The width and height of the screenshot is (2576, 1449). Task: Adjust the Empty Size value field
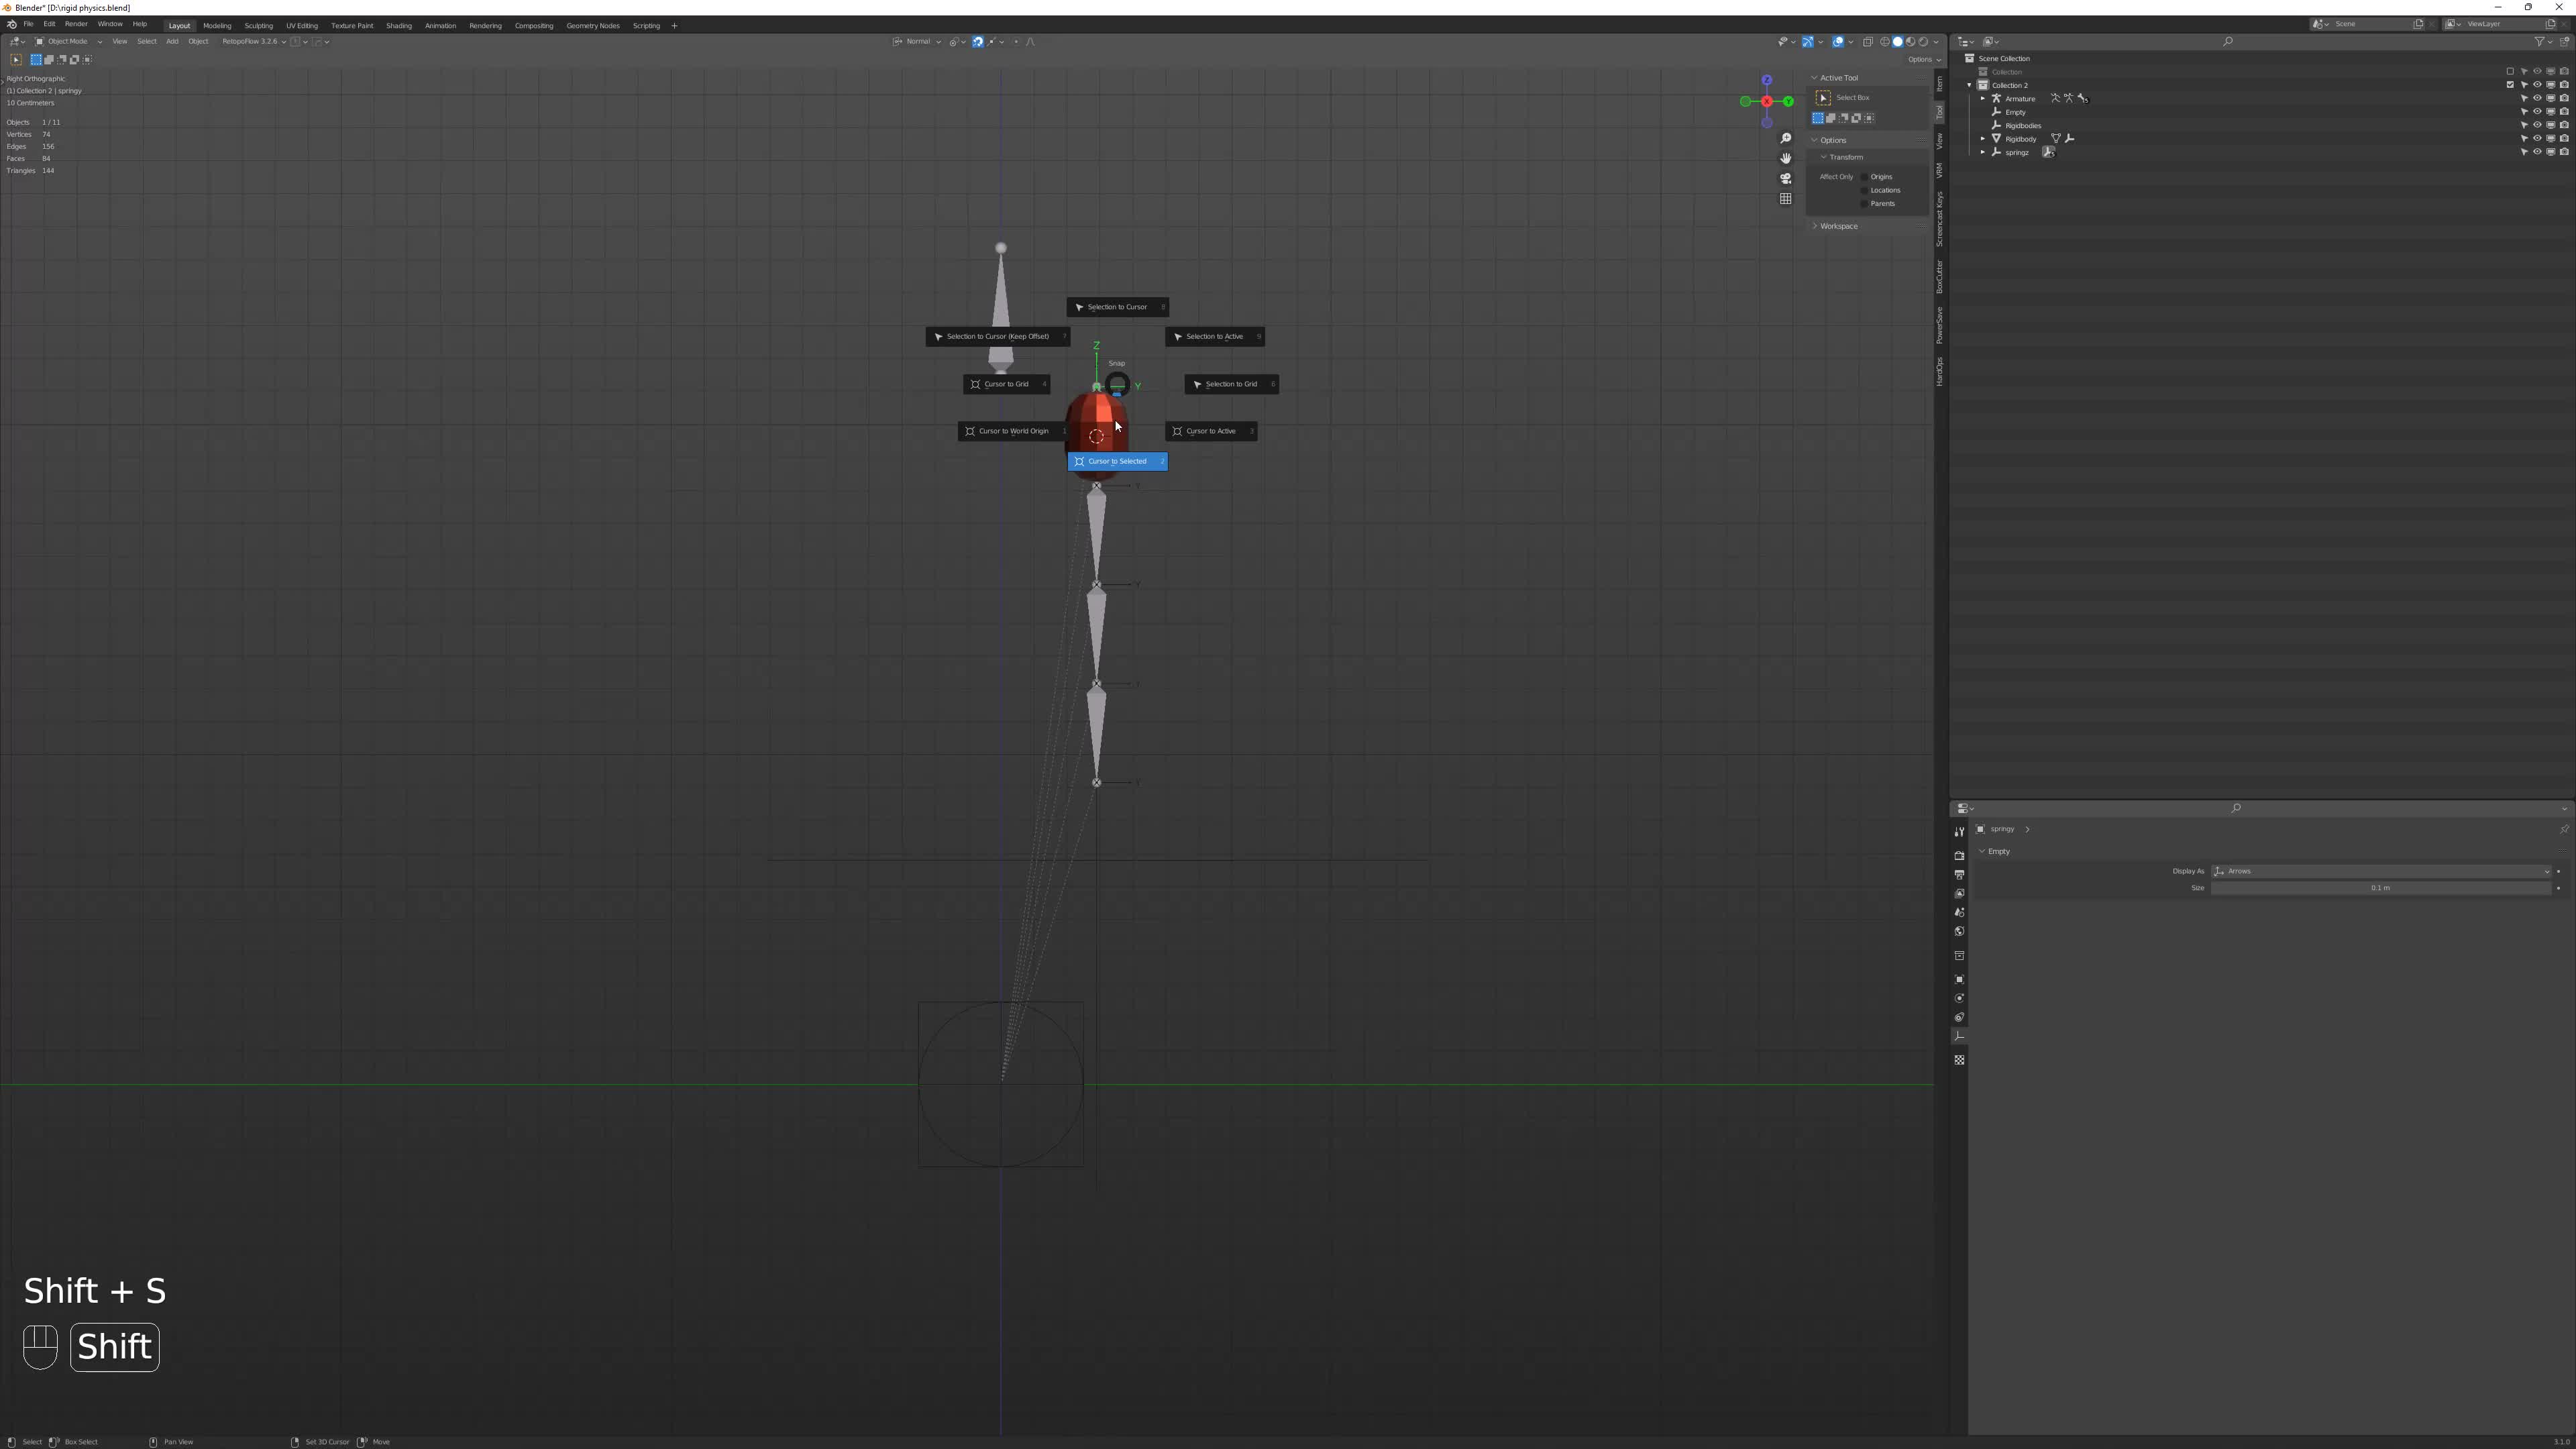coord(2380,888)
